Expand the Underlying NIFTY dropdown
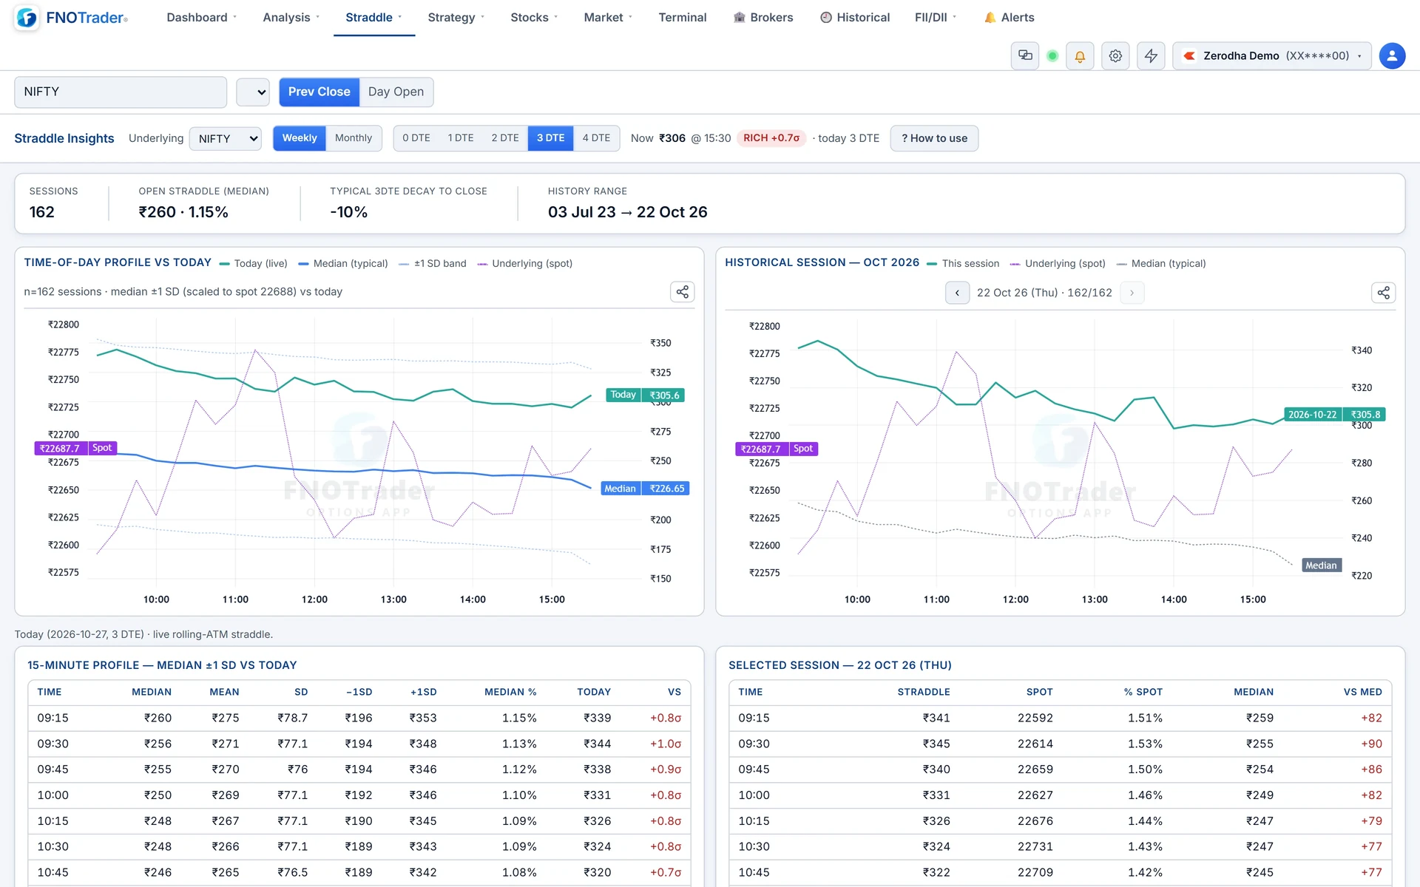1420x887 pixels. 226,139
